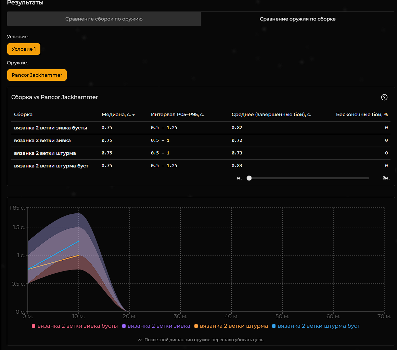Viewport: 397px width, 350px height.
Task: Switch to 'Сравнение сборок по оружию' tab
Action: pyautogui.click(x=104, y=19)
